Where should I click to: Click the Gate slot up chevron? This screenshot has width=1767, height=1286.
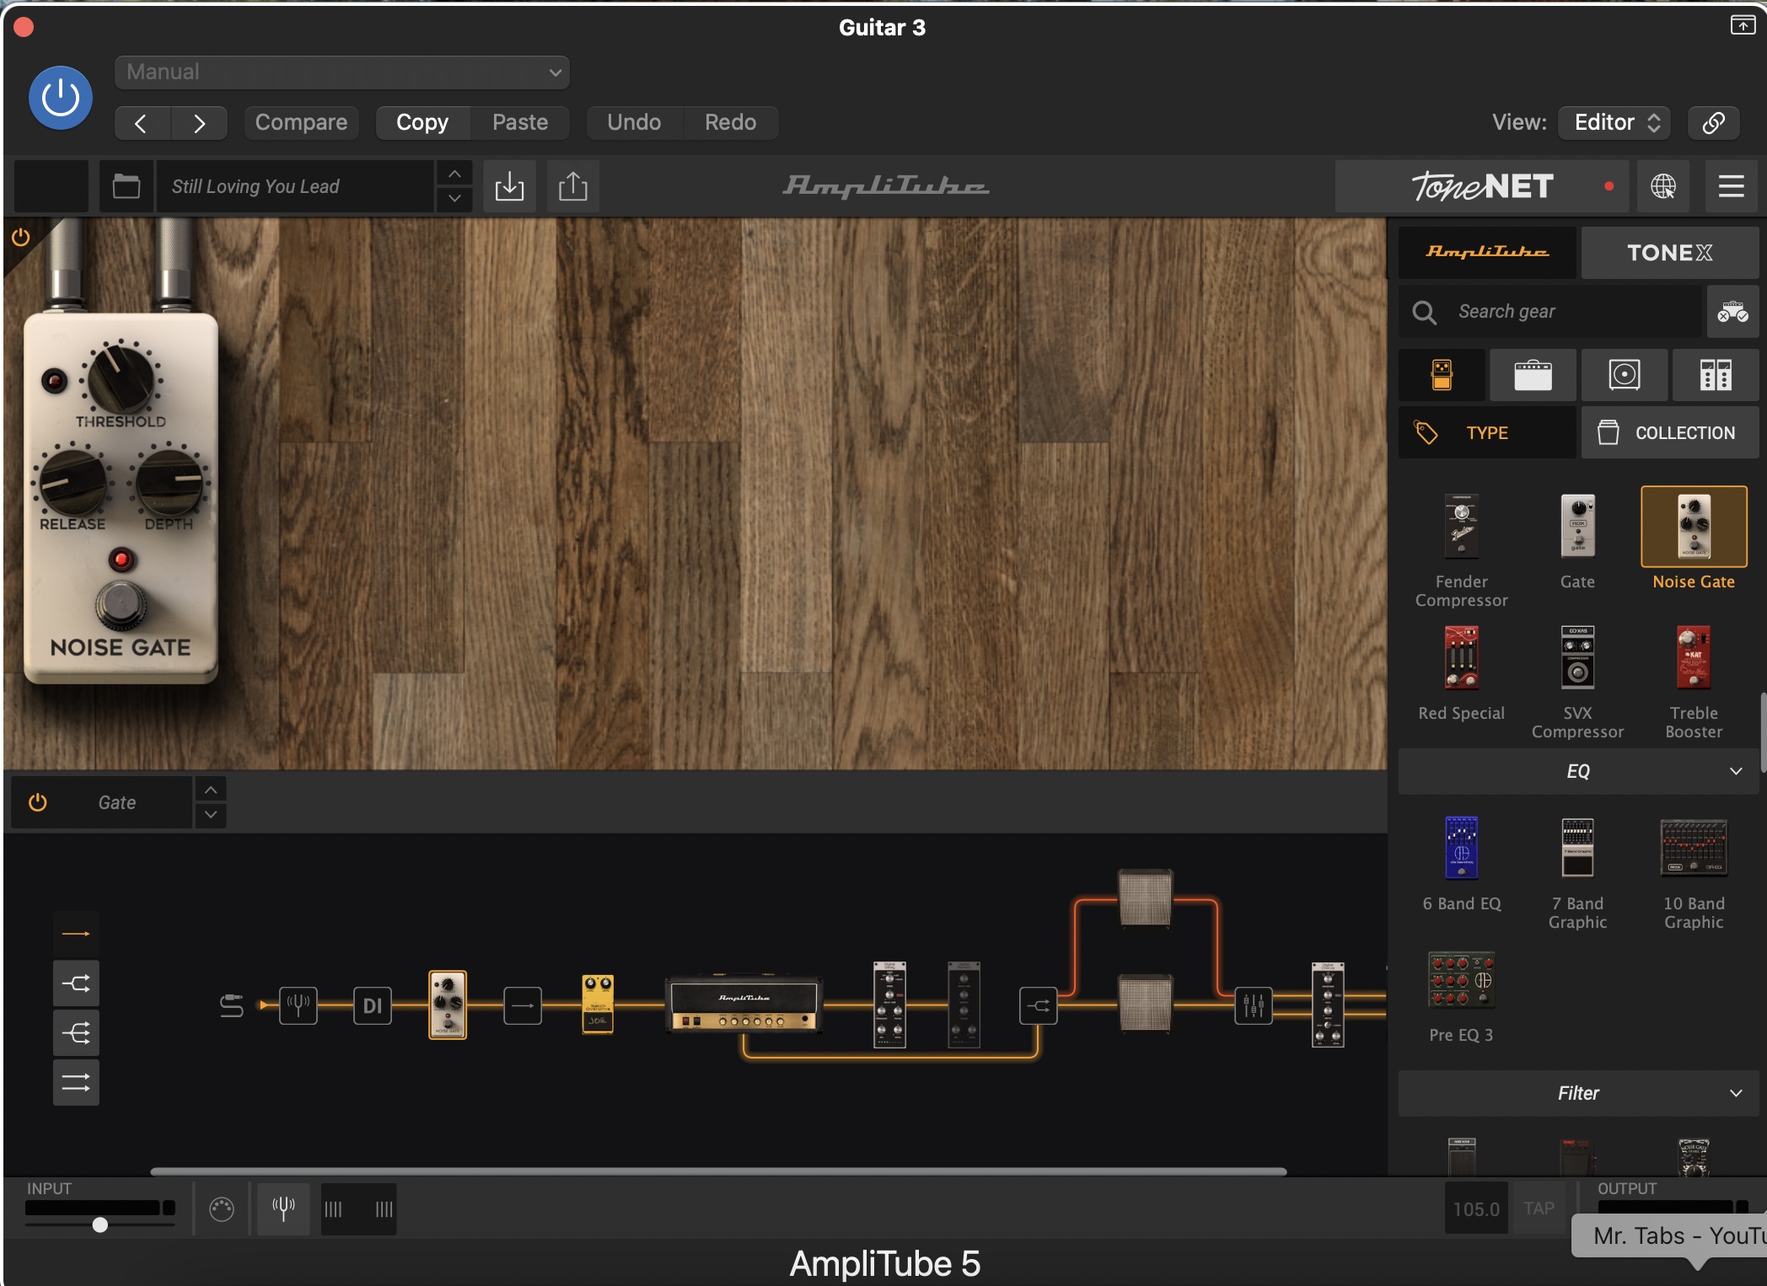211,790
